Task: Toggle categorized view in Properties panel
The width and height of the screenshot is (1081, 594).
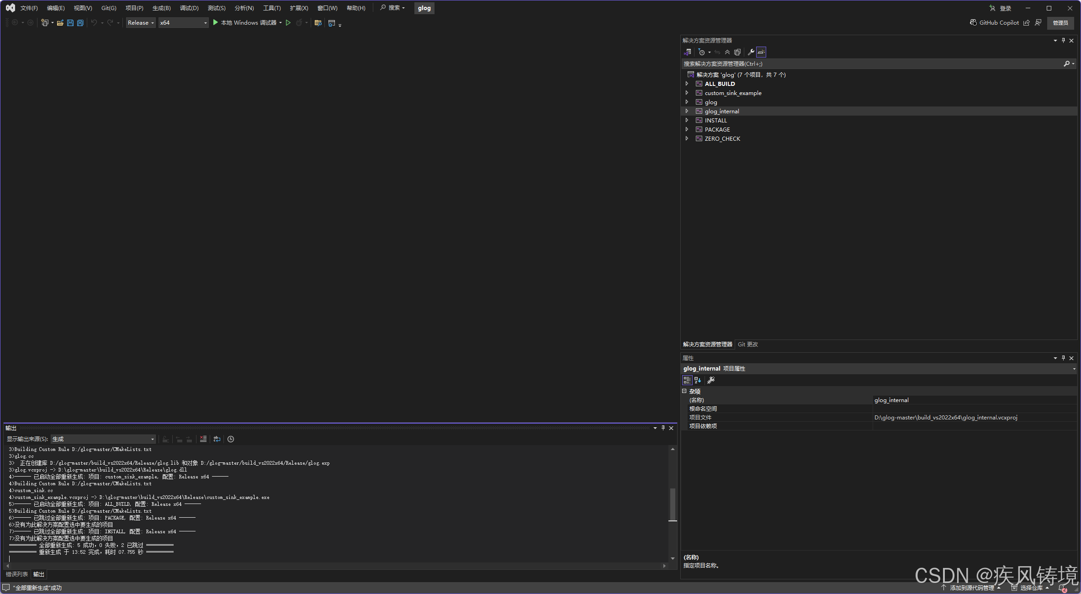Action: (687, 380)
